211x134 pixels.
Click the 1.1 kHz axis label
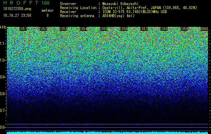coord(3,44)
